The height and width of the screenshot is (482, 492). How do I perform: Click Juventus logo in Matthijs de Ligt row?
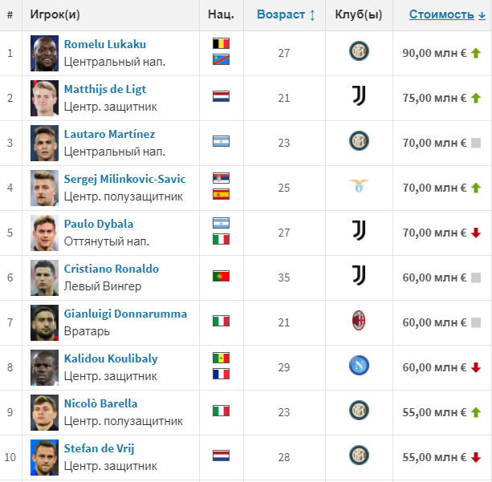[359, 97]
